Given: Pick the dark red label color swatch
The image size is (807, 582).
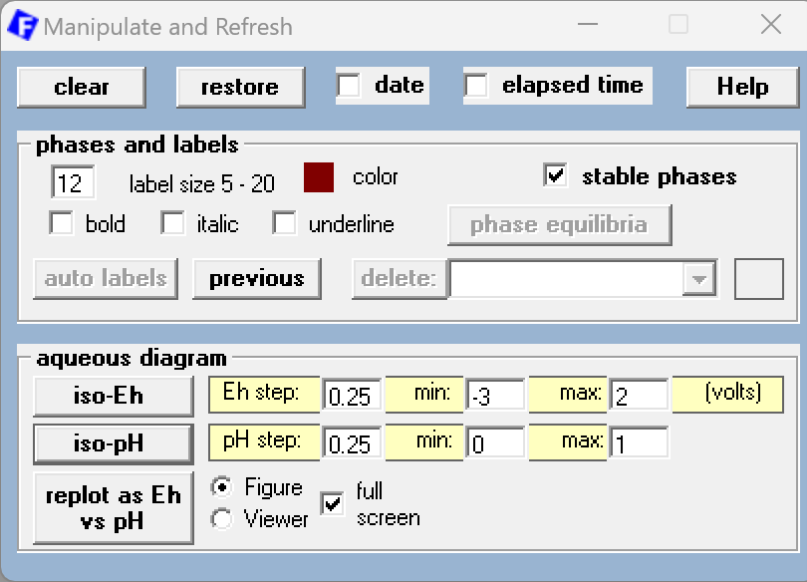Looking at the screenshot, I should 319,178.
